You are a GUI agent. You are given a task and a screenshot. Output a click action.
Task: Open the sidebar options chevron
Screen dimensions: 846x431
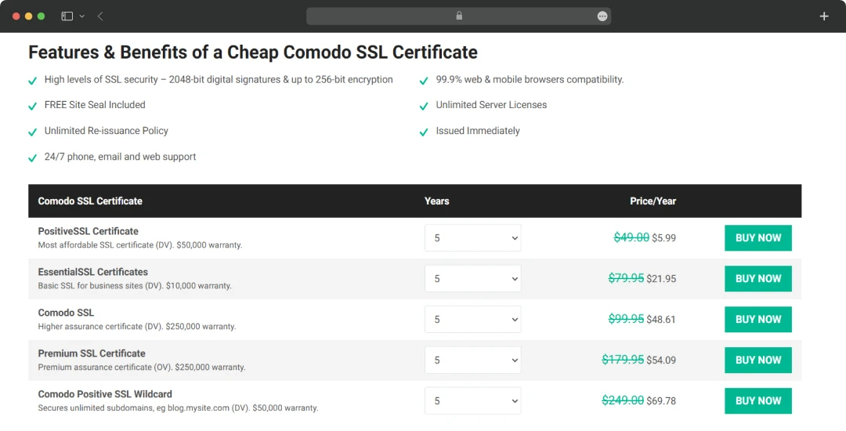82,16
